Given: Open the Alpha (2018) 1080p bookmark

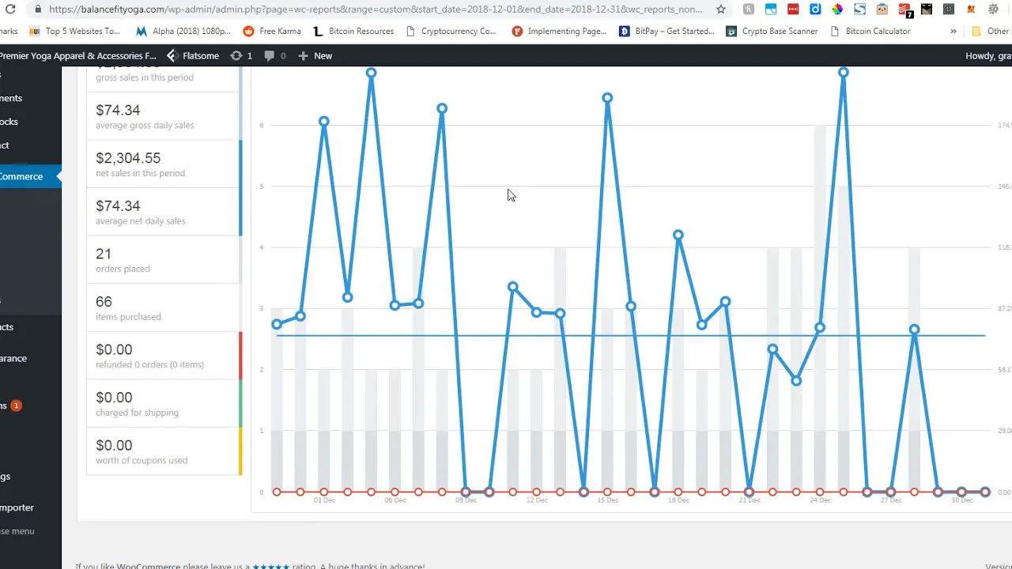Looking at the screenshot, I should click(183, 32).
